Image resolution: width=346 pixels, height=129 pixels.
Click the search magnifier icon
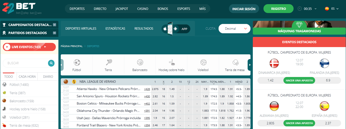coord(51,63)
